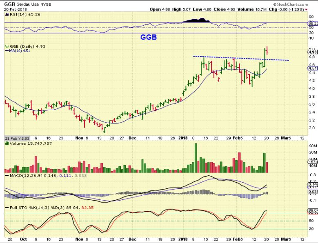Click the 'Low 4.86' value
This screenshot has height=243, width=318.
202,9
